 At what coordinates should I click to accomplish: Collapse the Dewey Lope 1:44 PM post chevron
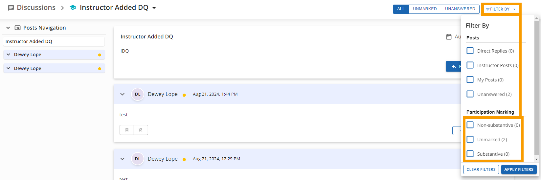[123, 94]
